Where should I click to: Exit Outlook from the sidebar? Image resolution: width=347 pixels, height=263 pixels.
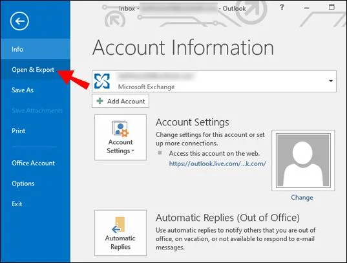(36, 204)
